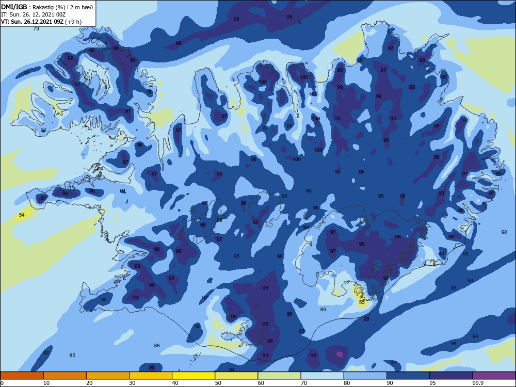Viewport: 516px width, 387px height.
Task: Click the '88' humidity value on the map
Action: click(157, 346)
